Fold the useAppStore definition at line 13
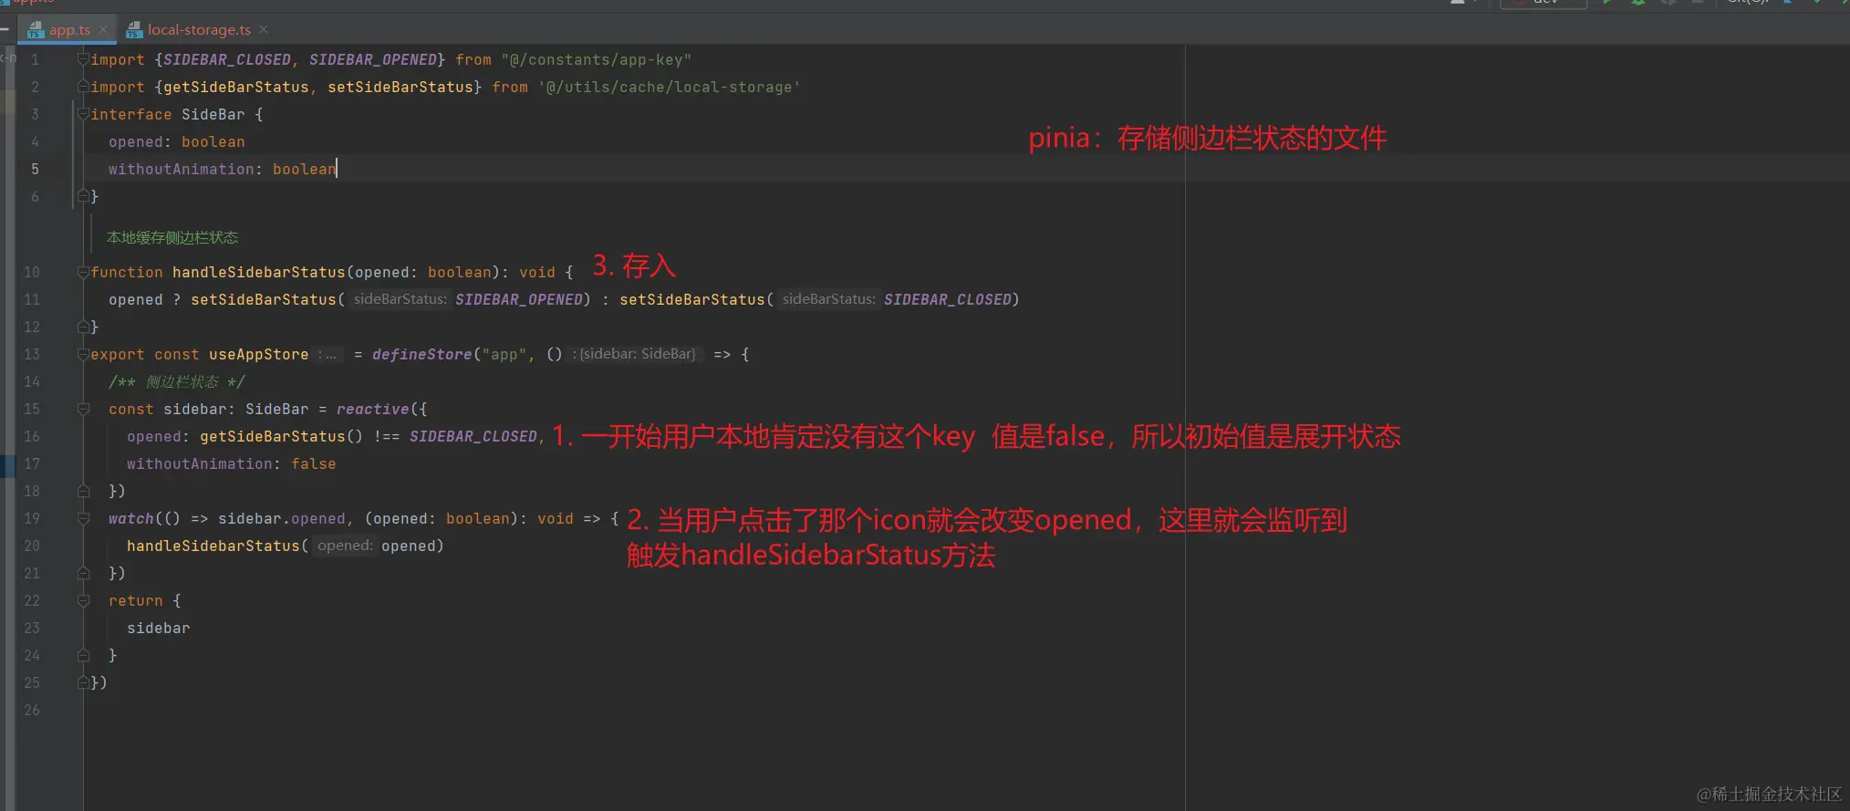This screenshot has width=1850, height=811. pyautogui.click(x=83, y=354)
